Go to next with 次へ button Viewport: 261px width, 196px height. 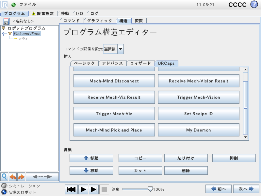pyautogui.click(x=246, y=189)
